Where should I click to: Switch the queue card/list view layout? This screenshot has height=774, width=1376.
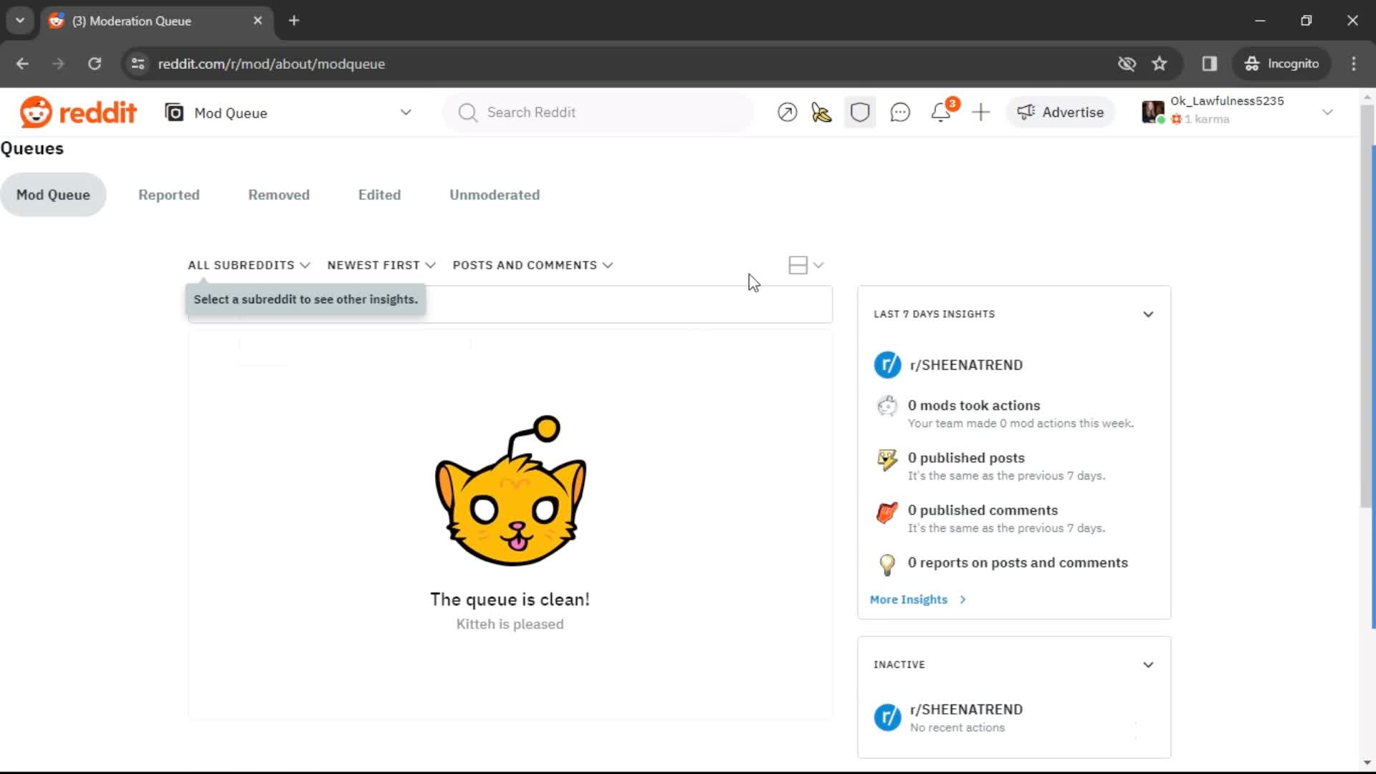[806, 264]
